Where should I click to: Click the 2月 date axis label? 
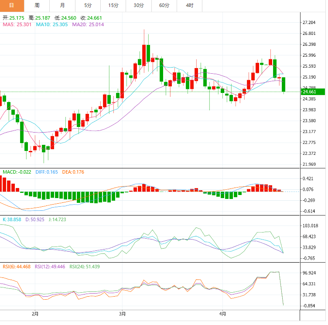tap(35, 314)
